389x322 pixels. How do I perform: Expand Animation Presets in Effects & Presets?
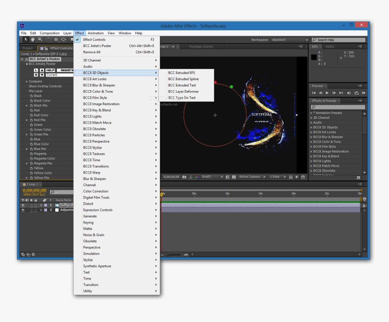[x=311, y=113]
